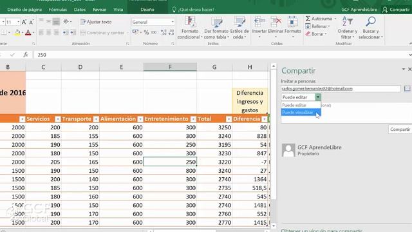Choose Puede visualizar permission option
The image size is (412, 232).
301,112
